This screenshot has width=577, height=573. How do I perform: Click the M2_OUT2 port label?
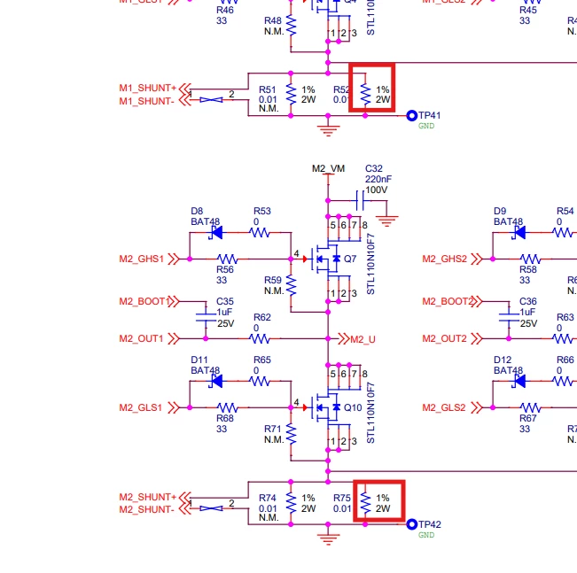click(x=445, y=338)
